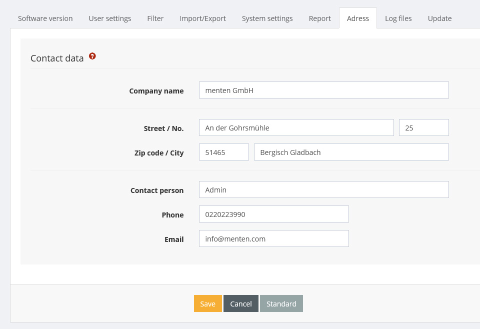Click the Cancel button
480x329 pixels.
click(x=240, y=303)
